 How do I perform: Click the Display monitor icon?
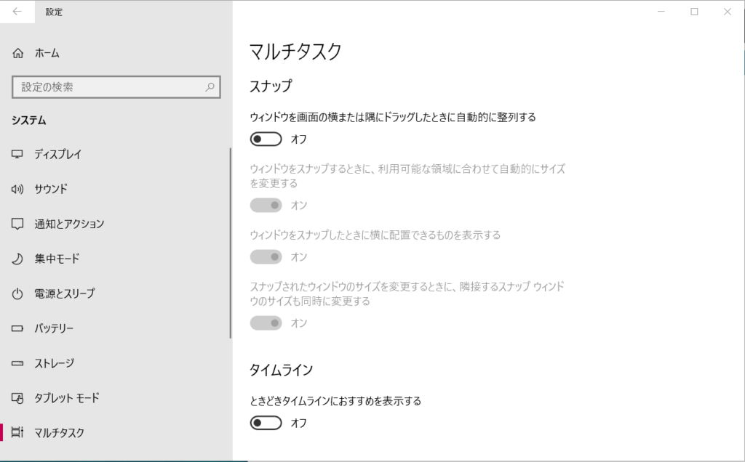tap(17, 154)
